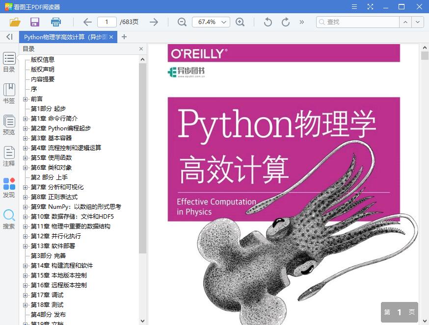The image size is (429, 325).
Task: Switch to the 书签 (bookmarks) sidebar panel
Action: (9, 92)
